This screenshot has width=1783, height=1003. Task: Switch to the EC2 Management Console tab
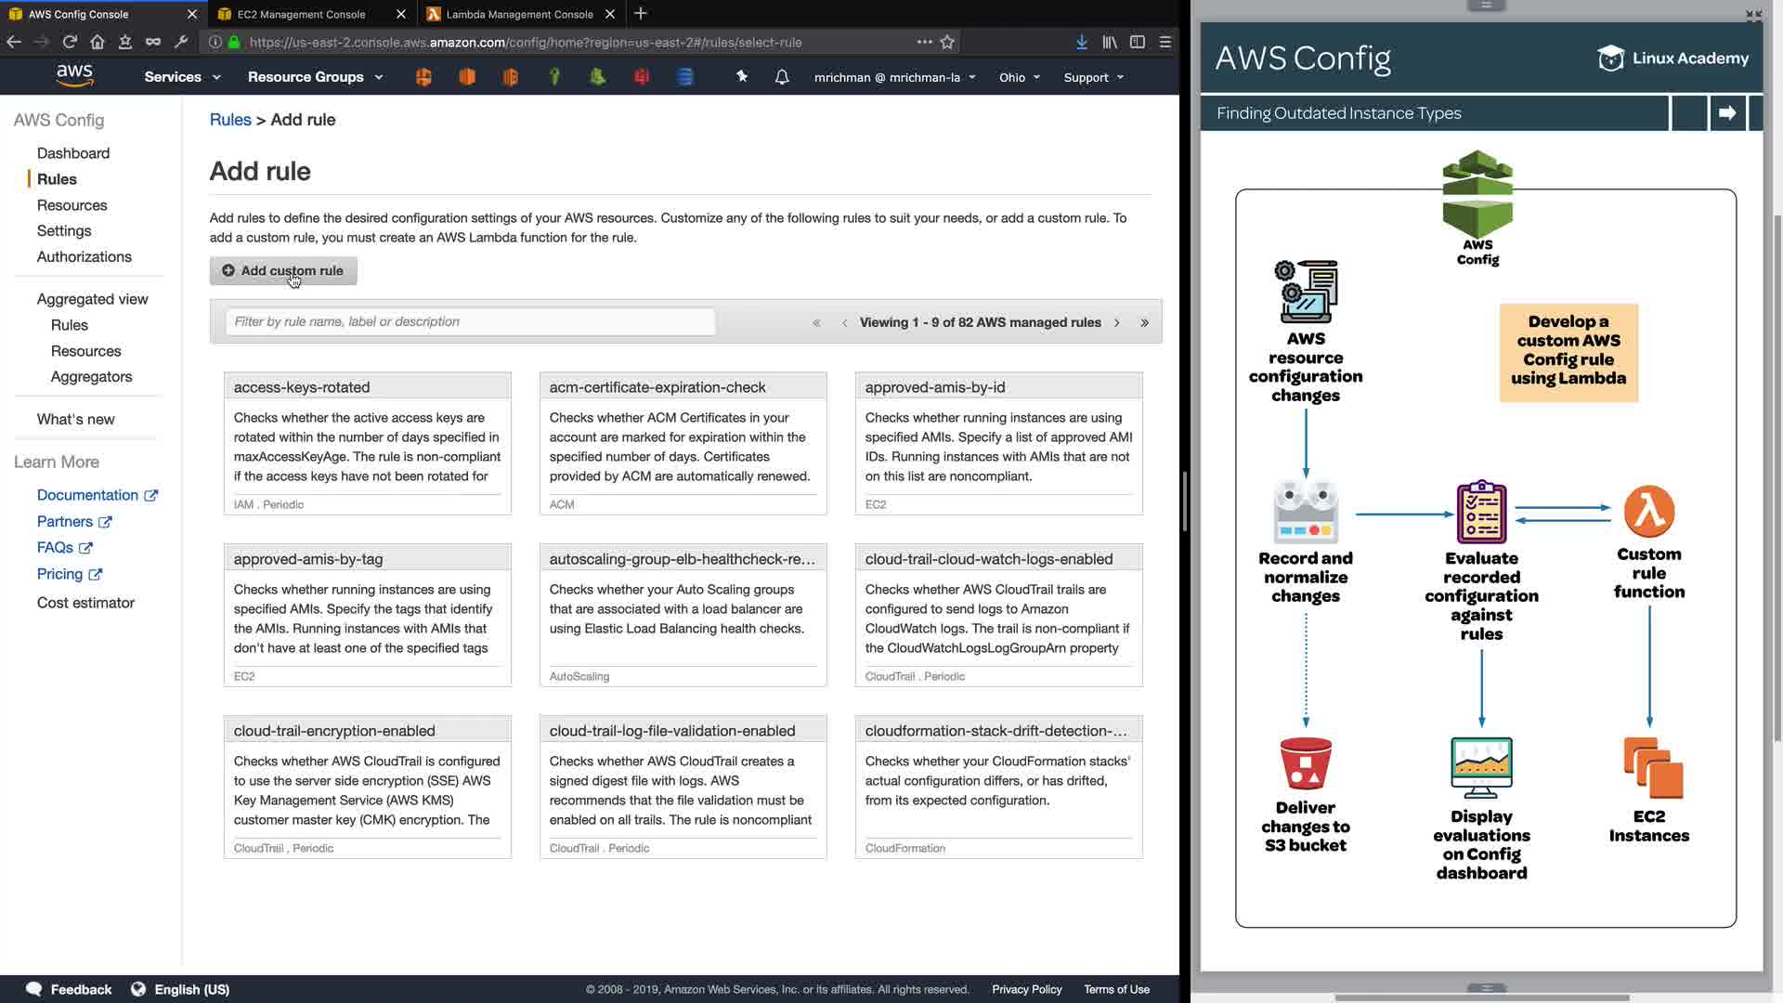point(302,14)
